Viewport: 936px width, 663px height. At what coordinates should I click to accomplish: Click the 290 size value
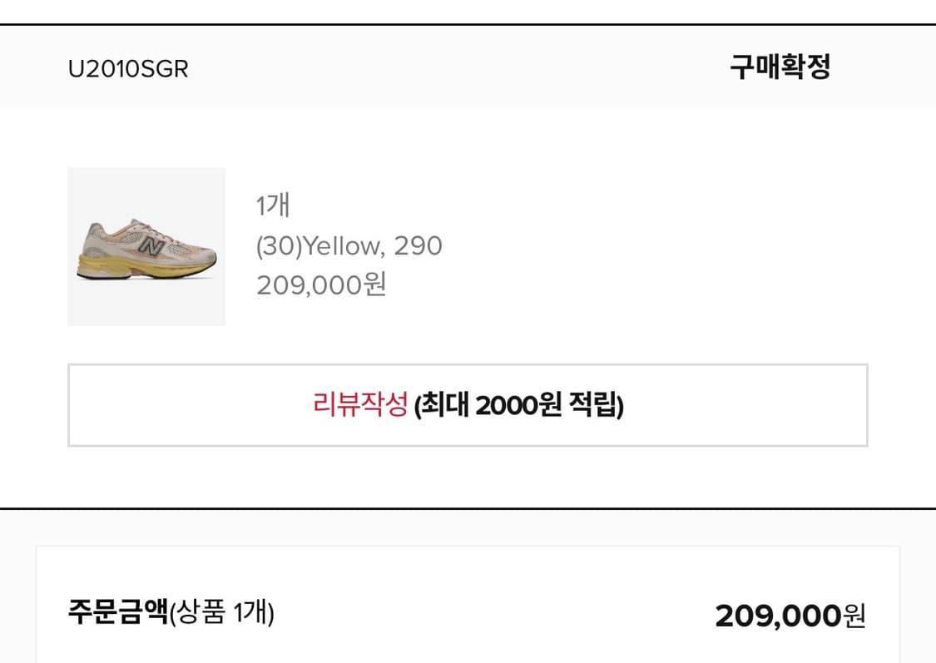tap(418, 246)
